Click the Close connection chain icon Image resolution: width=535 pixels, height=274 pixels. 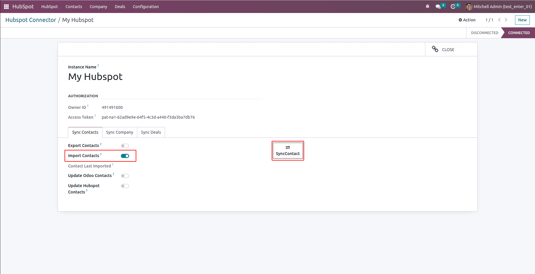tap(435, 49)
